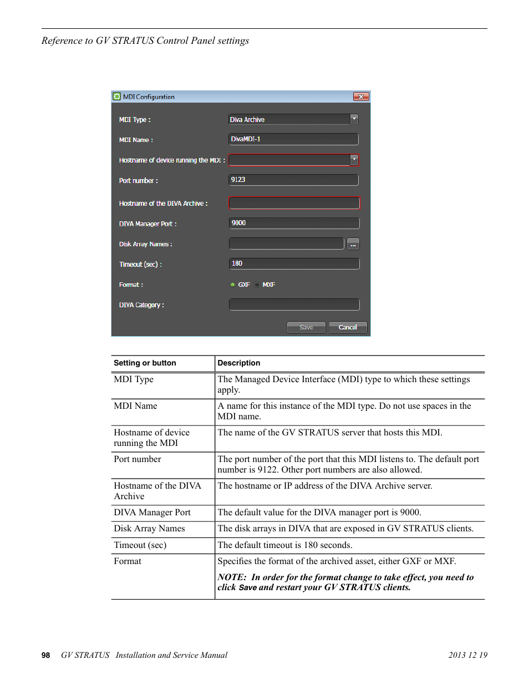Click the 'MDI Type :' label in dialog
The image size is (529, 685).
pyautogui.click(x=135, y=120)
